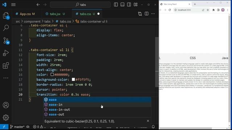Go forward in VS Code navigation history
232x130 pixels.
45,5
